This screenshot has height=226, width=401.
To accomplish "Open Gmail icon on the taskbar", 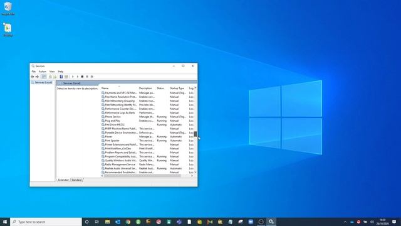I will (x=210, y=222).
